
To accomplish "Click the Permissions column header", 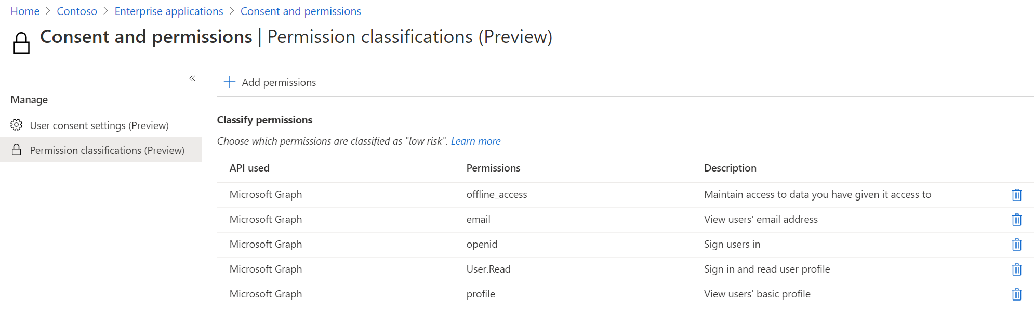I will pyautogui.click(x=493, y=168).
